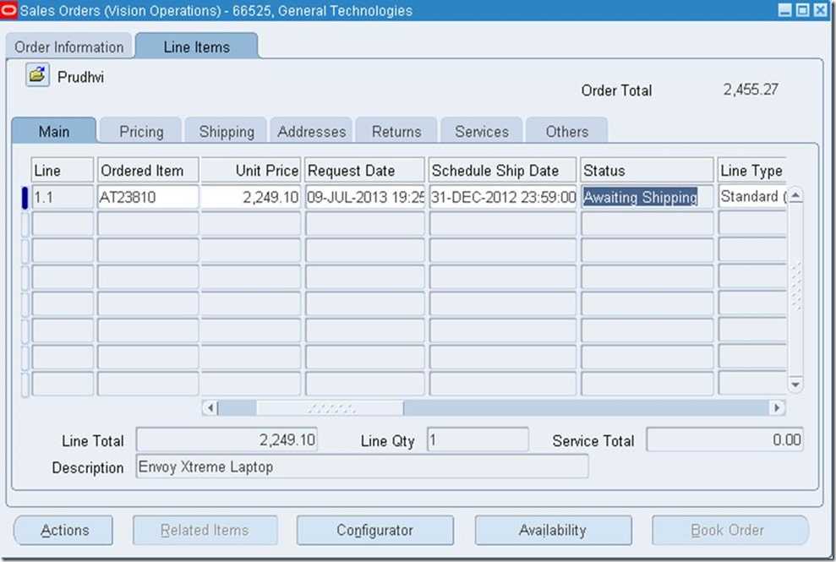Image resolution: width=836 pixels, height=562 pixels.
Task: Click the Ordered Item column header
Action: [148, 171]
